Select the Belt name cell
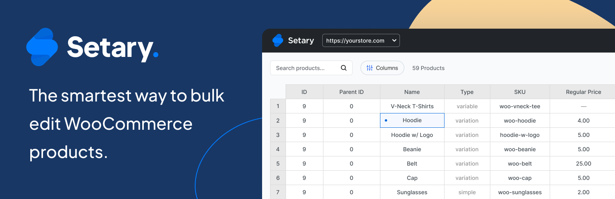Screen dimensions: 615x199 pyautogui.click(x=412, y=164)
